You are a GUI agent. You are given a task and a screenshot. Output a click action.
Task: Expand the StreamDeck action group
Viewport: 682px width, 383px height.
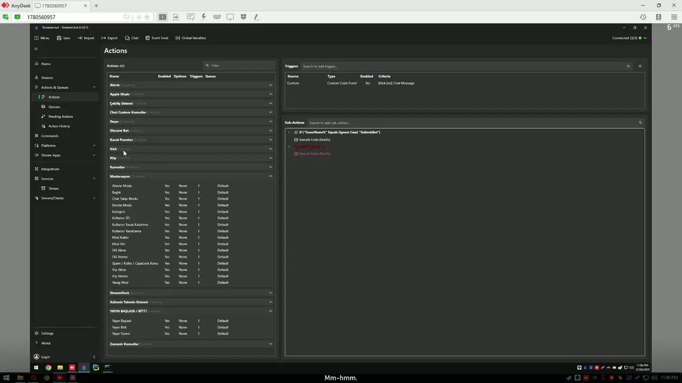(271, 293)
